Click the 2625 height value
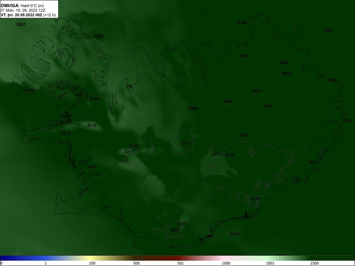Image resolution: width=355 pixels, height=266 pixels. click(x=286, y=73)
